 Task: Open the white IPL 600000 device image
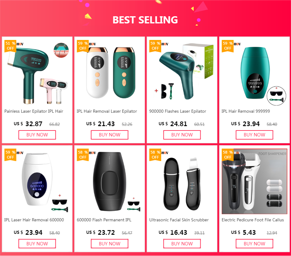[37, 181]
